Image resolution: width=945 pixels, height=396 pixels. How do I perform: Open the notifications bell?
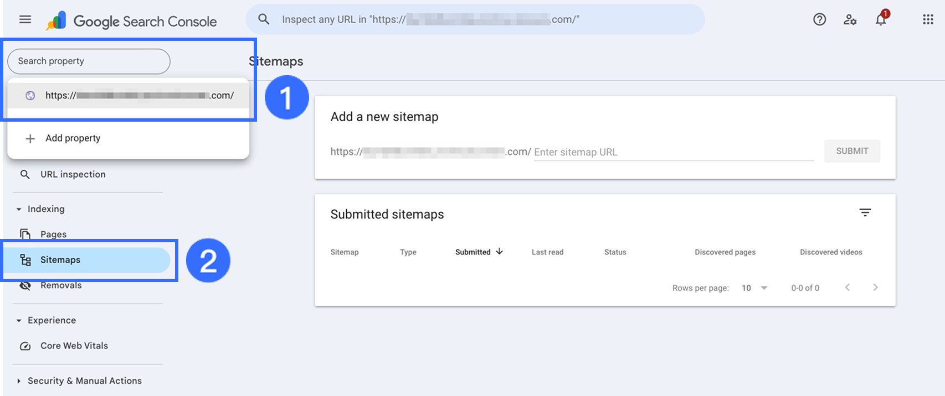(x=881, y=20)
